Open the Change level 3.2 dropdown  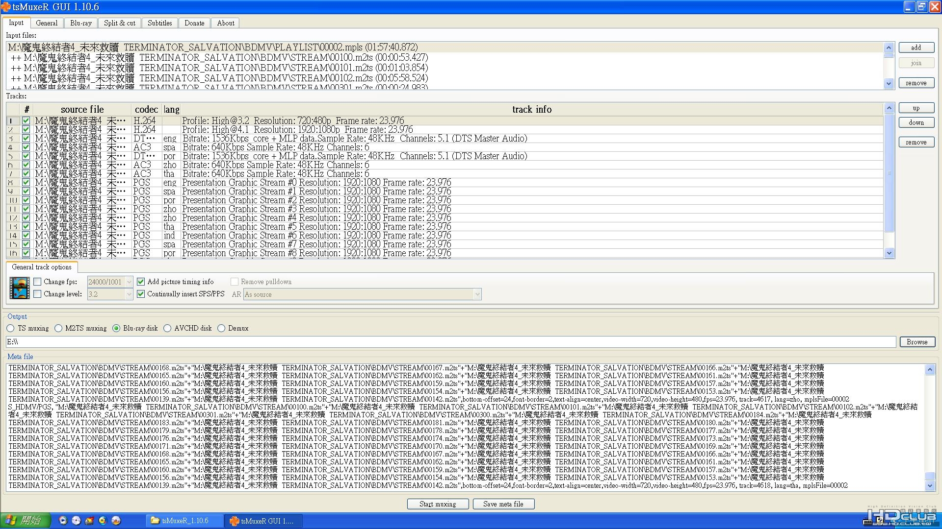(x=129, y=294)
